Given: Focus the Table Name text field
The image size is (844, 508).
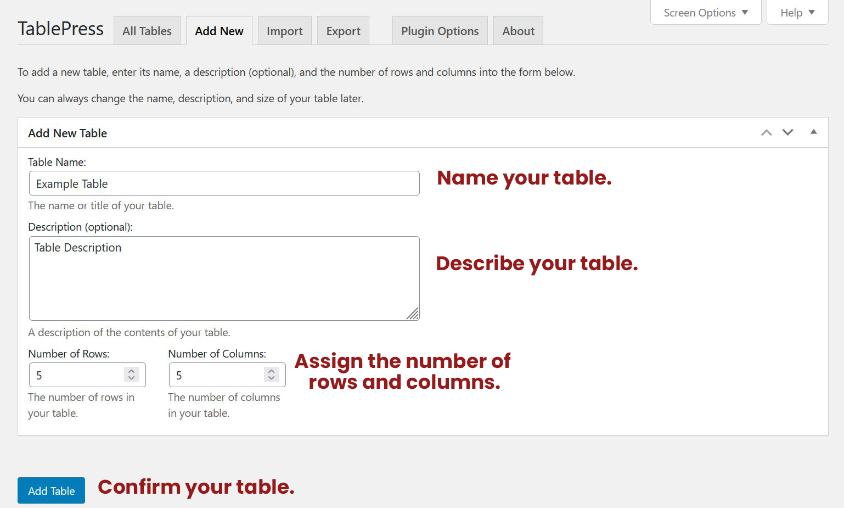Looking at the screenshot, I should [x=224, y=183].
